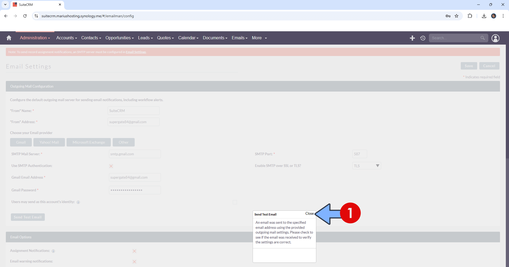Open the Documents menu
The height and width of the screenshot is (267, 509).
(x=215, y=38)
